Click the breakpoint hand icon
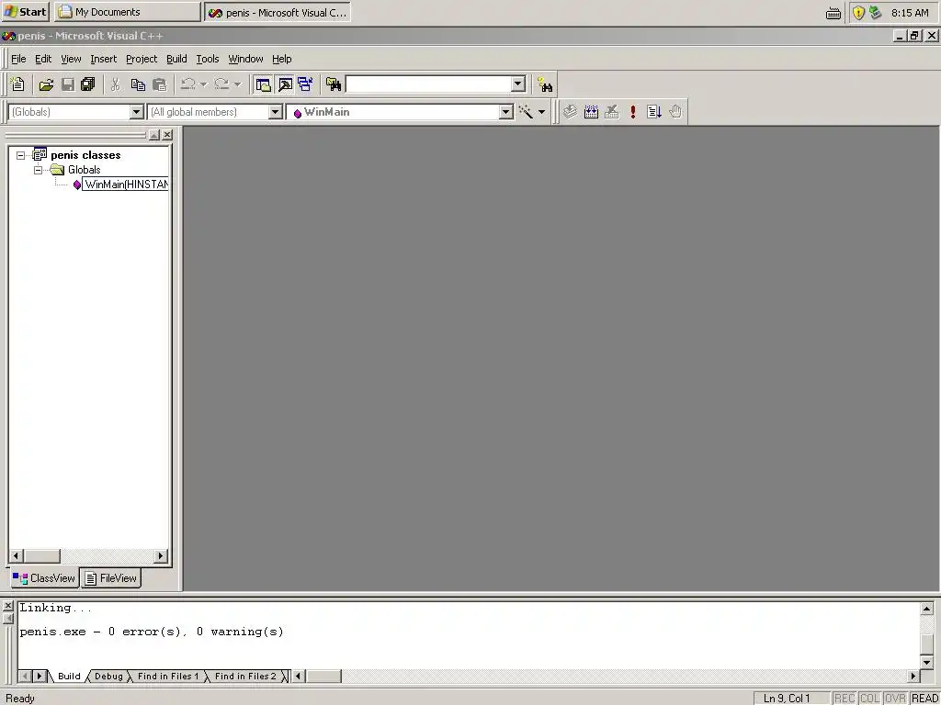 tap(675, 111)
